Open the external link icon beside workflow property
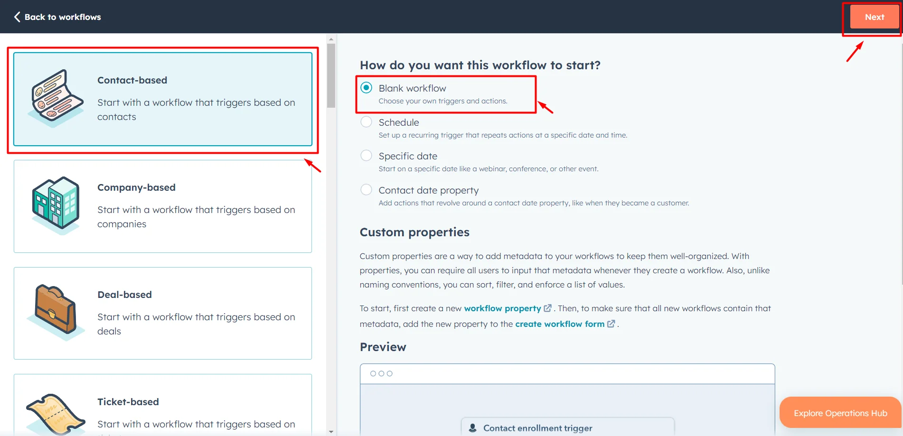The image size is (903, 436). pyautogui.click(x=548, y=308)
